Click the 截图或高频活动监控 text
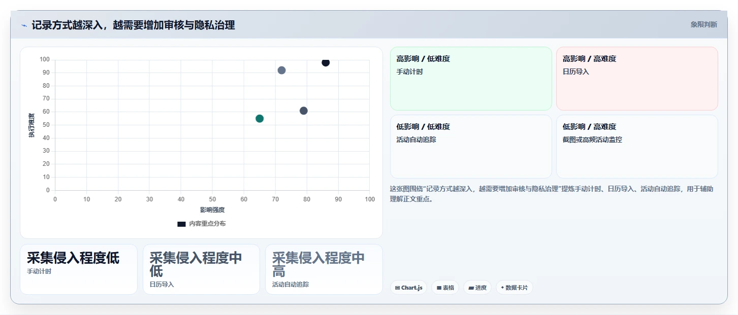738x315 pixels. tap(592, 139)
